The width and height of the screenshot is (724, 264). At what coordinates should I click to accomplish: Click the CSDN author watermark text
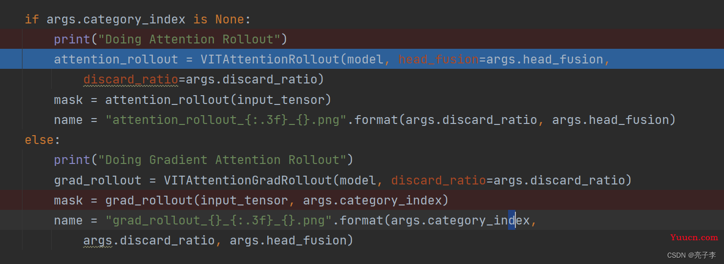(x=691, y=255)
